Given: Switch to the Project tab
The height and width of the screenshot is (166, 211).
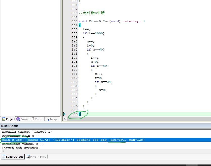Looking at the screenshot, I should point(8,119).
